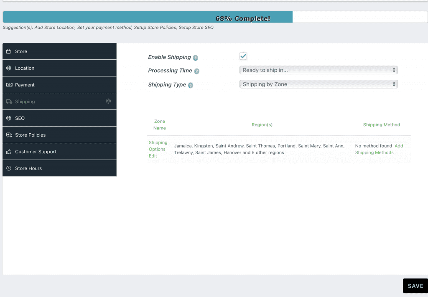The image size is (428, 297).
Task: Click the Payment cash icon
Action: pyautogui.click(x=9, y=84)
